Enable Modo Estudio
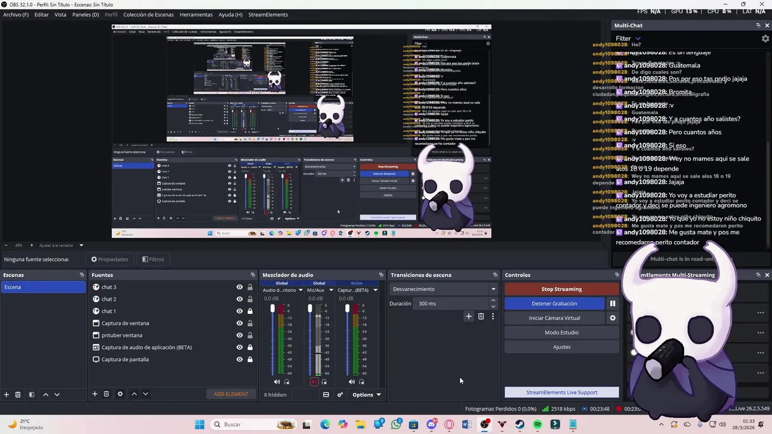772x434 pixels. [x=562, y=333]
